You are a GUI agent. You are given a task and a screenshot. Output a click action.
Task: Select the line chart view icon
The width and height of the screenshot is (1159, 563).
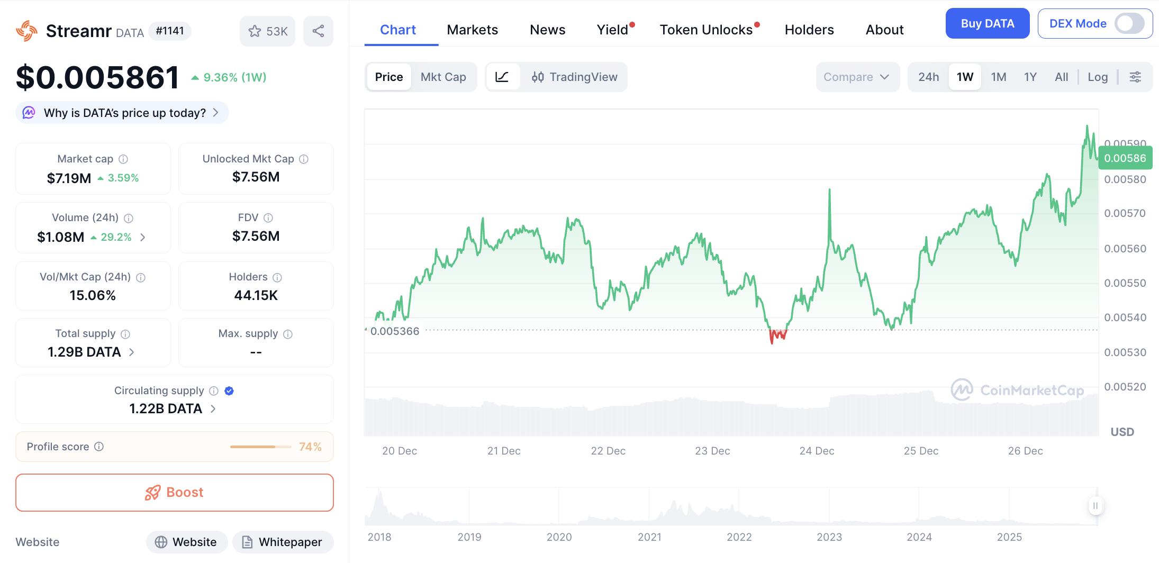click(x=502, y=77)
